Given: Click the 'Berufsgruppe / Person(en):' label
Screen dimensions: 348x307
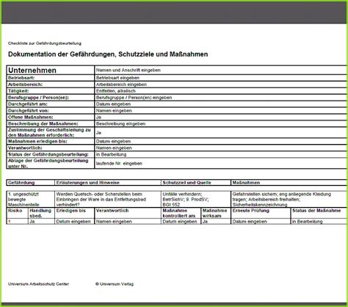Looking at the screenshot, I should (38, 98).
